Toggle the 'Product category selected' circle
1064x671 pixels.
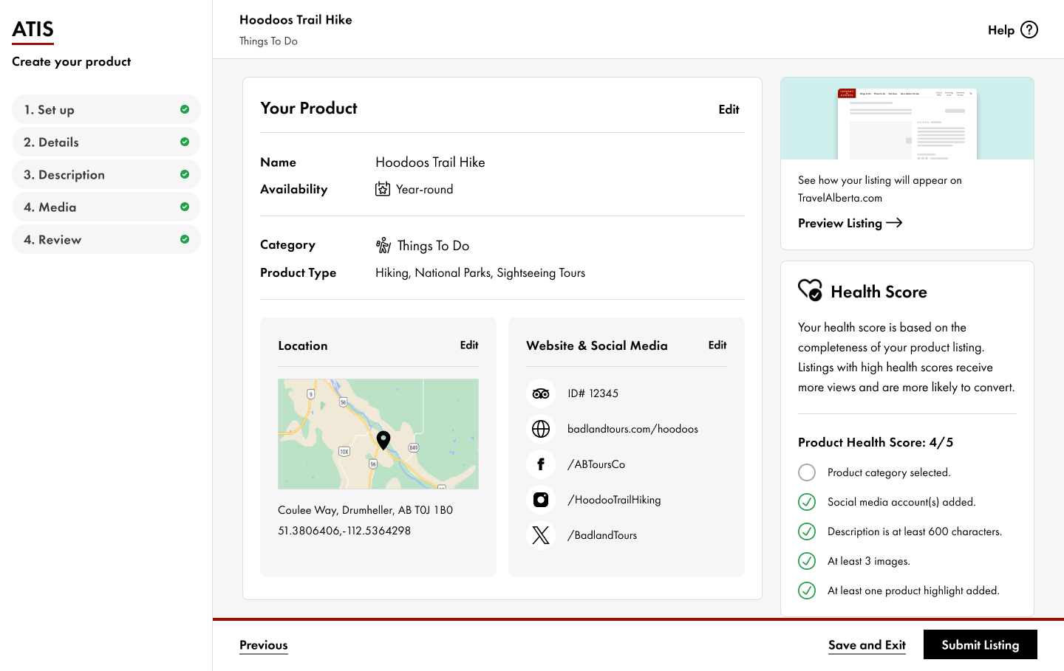tap(807, 472)
